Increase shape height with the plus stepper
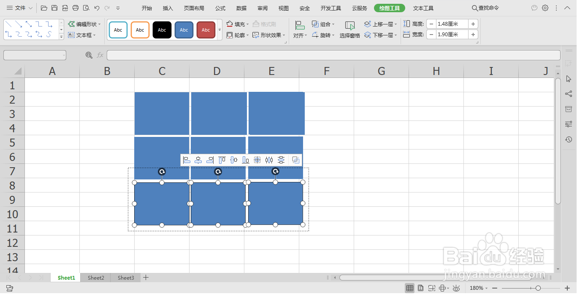 pyautogui.click(x=473, y=24)
